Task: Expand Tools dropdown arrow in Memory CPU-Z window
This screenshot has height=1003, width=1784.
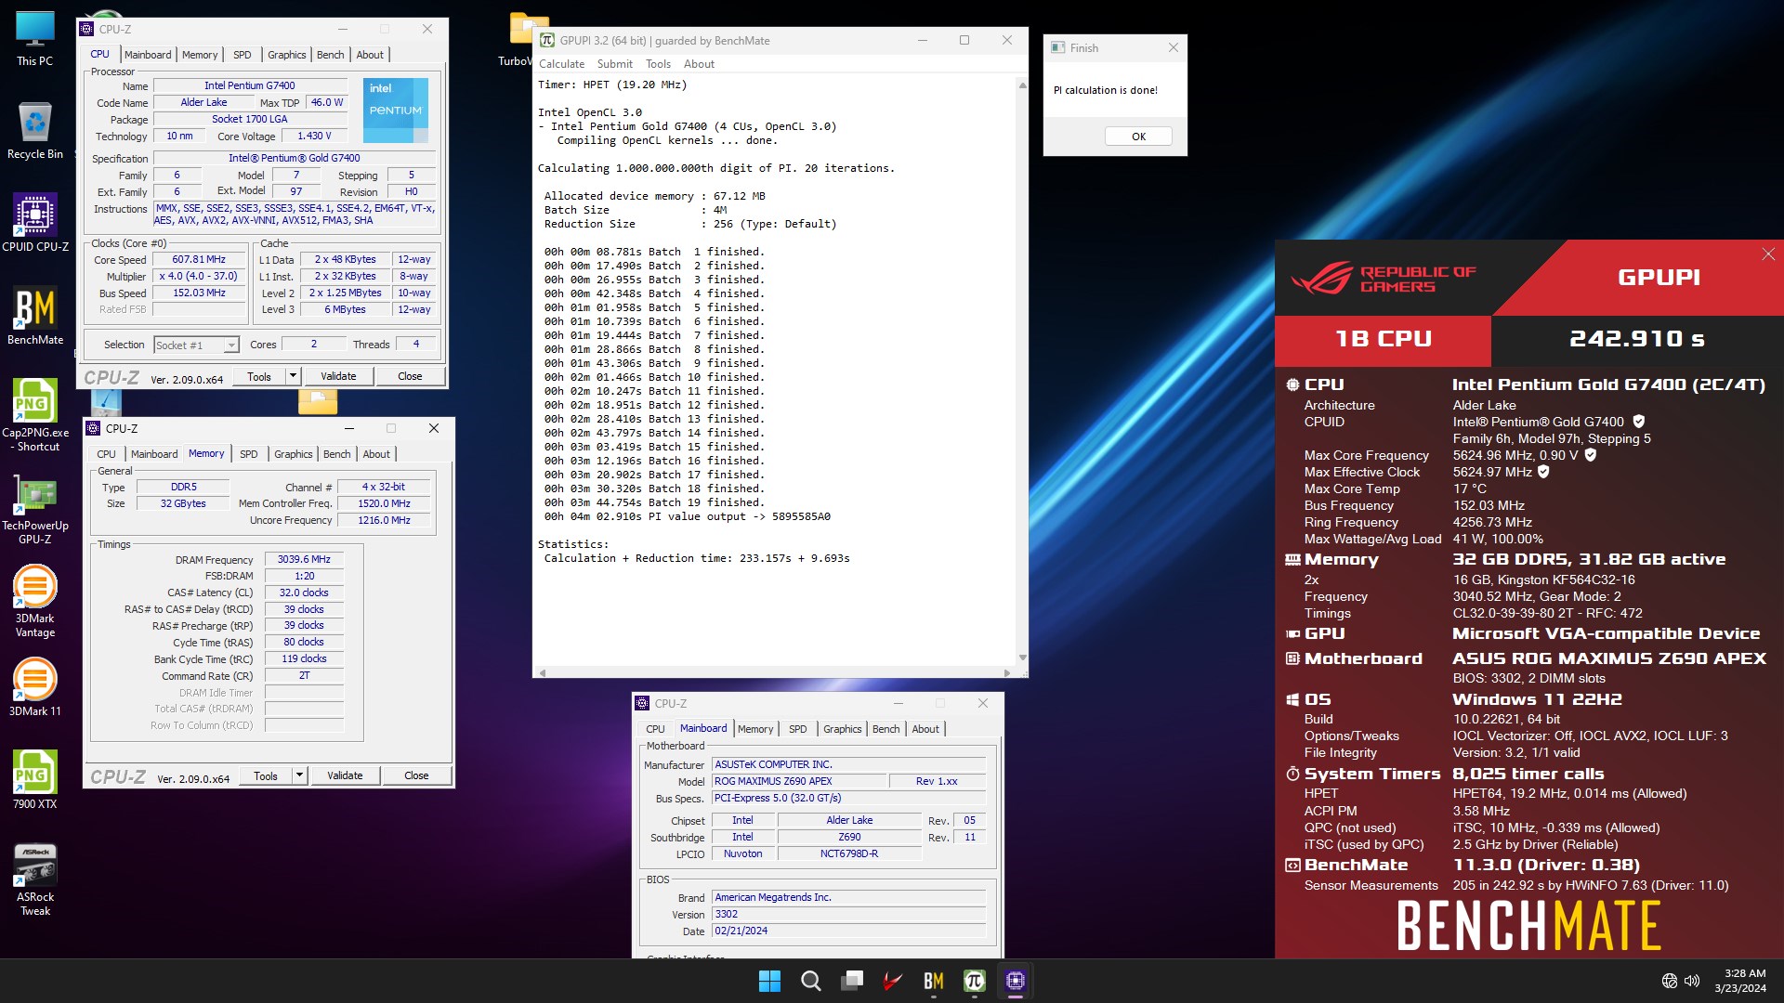Action: tap(299, 775)
